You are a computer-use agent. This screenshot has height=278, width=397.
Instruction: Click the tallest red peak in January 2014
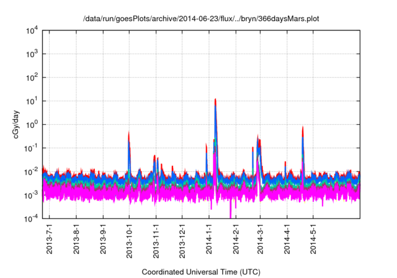coord(215,101)
